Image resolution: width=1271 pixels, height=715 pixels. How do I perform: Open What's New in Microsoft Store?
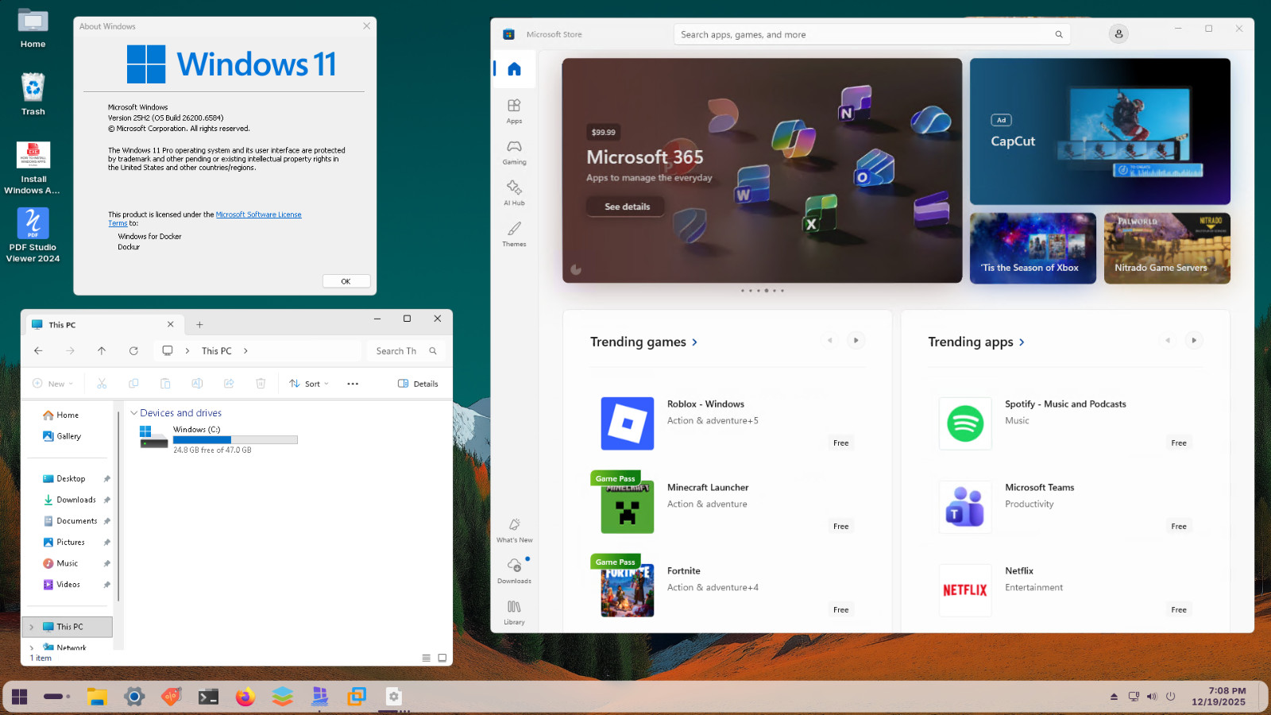click(x=514, y=530)
